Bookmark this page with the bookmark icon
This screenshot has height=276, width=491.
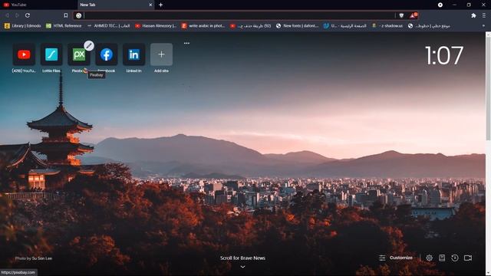tap(66, 15)
